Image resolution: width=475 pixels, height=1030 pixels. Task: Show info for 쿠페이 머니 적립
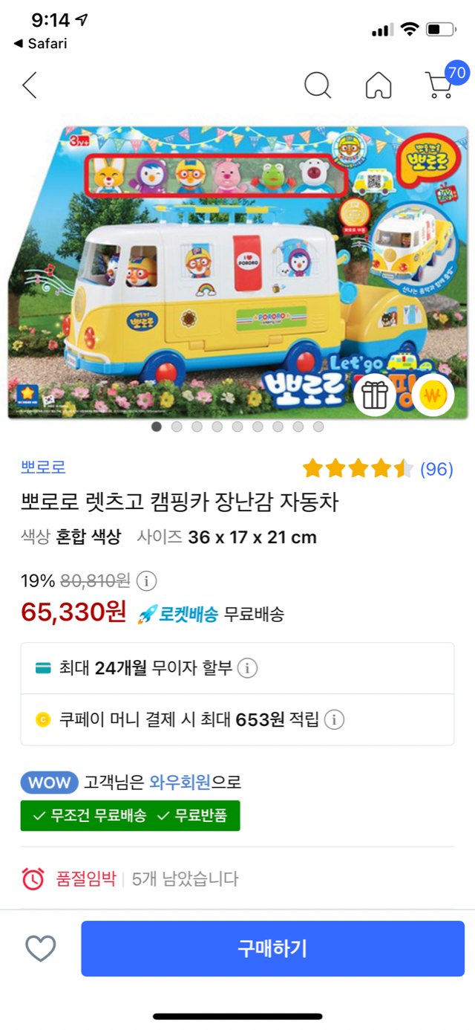(335, 719)
